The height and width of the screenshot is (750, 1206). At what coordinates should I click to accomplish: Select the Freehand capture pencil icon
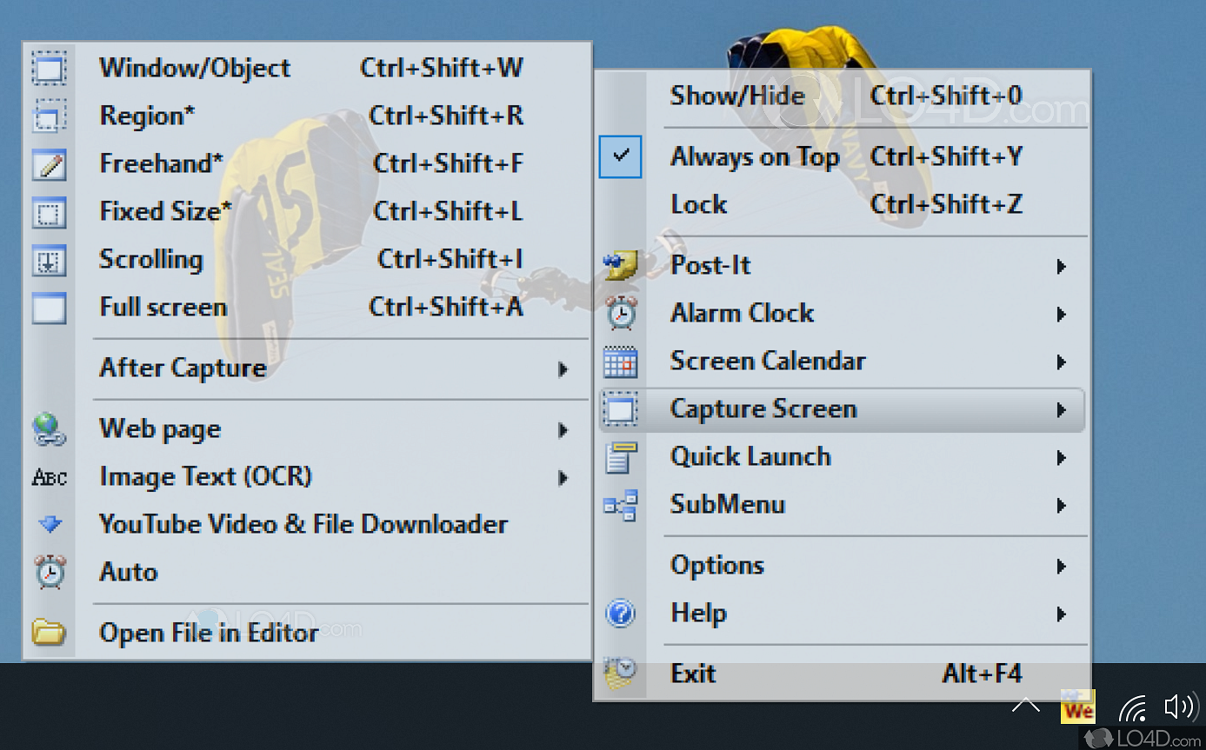click(50, 165)
